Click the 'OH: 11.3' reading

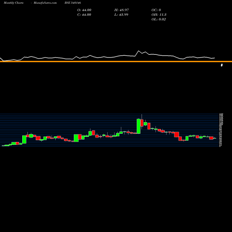[x=159, y=15]
